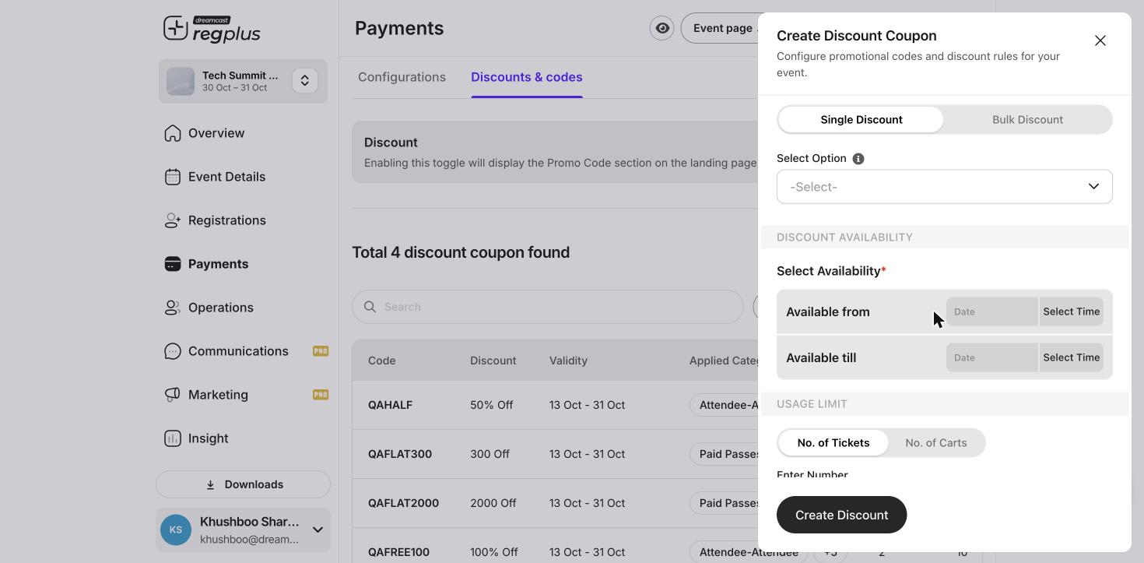Screen dimensions: 1144x563
Task: Click the Operations people icon
Action: (x=173, y=308)
